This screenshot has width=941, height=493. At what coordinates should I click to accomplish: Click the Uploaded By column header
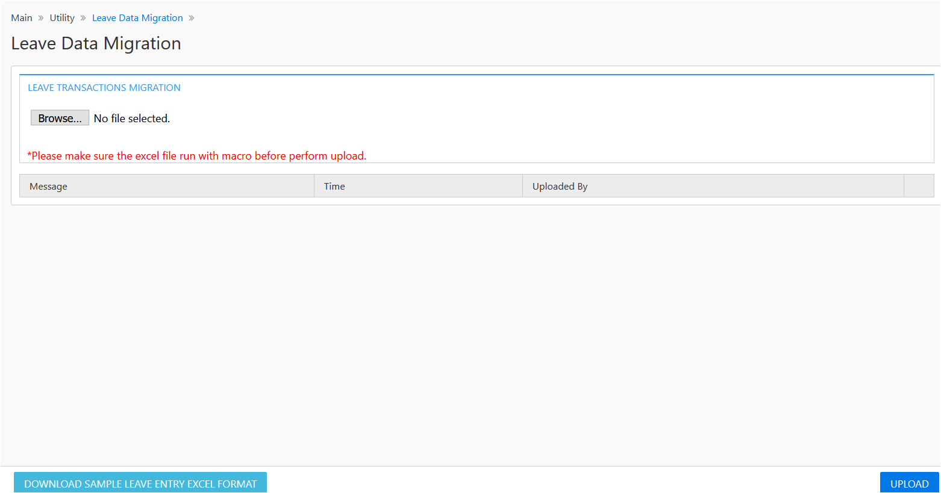coord(713,186)
